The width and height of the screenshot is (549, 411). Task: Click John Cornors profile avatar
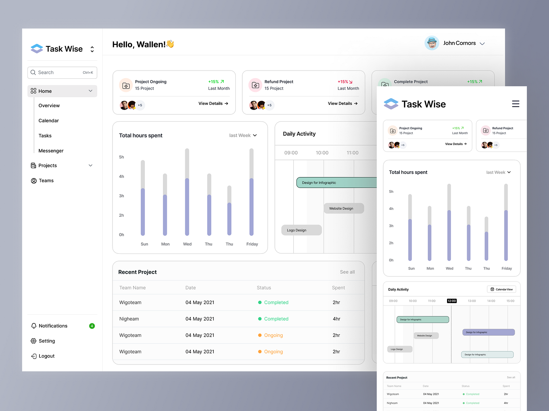pos(432,43)
